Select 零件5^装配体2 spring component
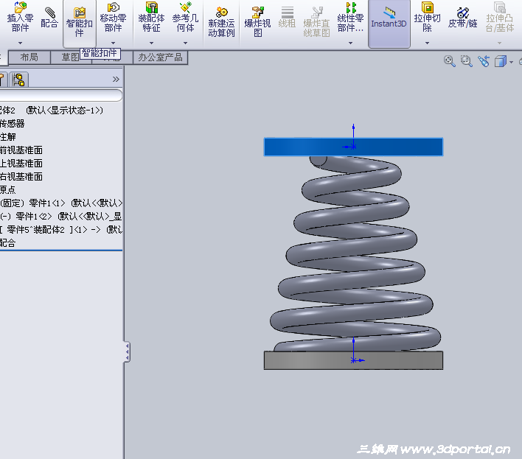This screenshot has height=459, width=522. pos(61,230)
